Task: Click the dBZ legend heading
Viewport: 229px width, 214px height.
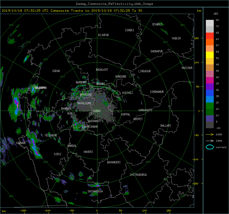Action: coord(216,13)
